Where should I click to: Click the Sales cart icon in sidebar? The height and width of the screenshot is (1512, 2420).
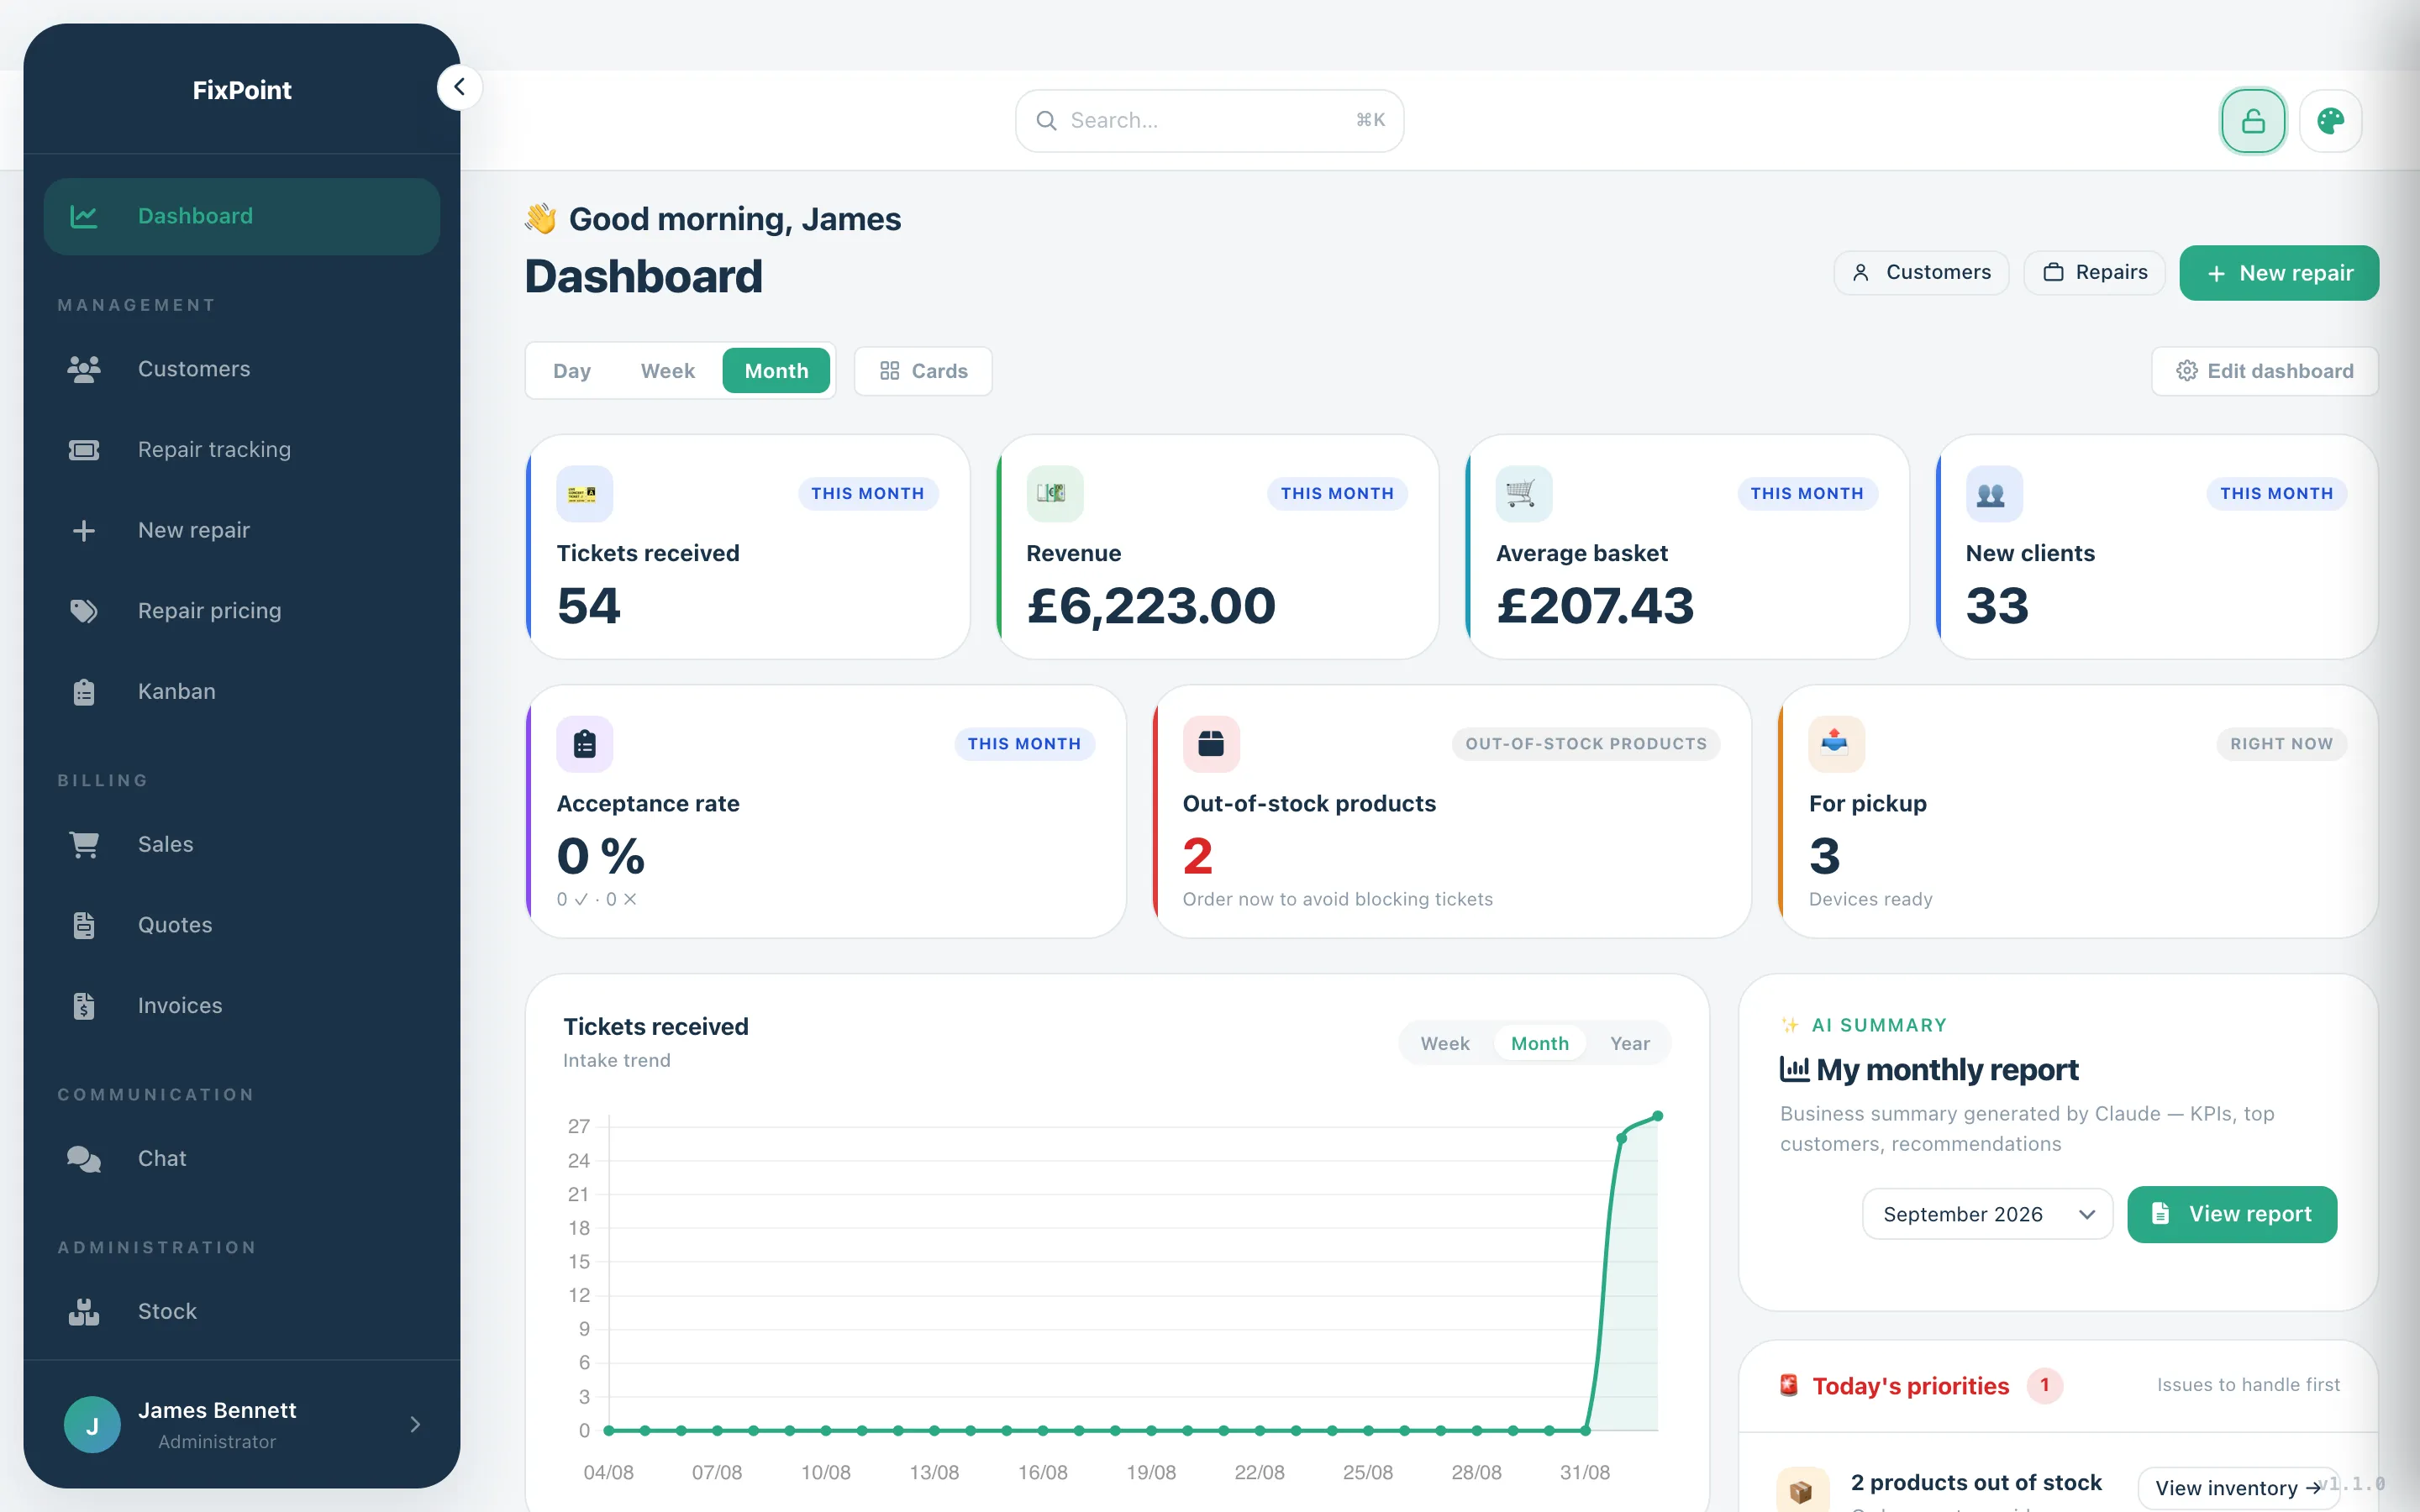[84, 845]
